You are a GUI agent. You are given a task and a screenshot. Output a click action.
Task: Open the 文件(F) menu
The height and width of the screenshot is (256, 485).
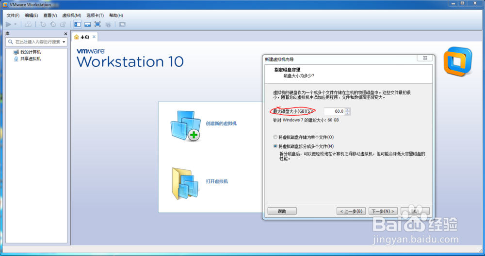(13, 15)
